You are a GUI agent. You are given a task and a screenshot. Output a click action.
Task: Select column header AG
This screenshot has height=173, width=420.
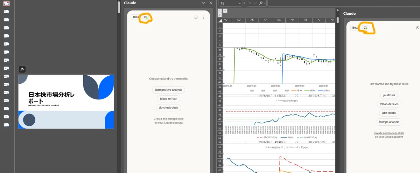[279, 20]
